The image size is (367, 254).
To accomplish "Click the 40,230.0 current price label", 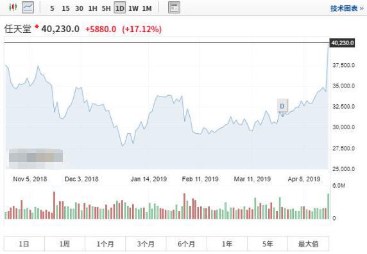I will [x=342, y=43].
